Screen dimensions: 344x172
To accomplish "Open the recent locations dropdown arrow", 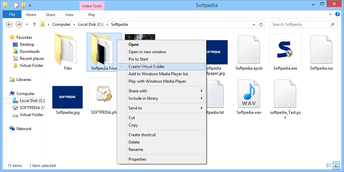I will coord(27,24).
